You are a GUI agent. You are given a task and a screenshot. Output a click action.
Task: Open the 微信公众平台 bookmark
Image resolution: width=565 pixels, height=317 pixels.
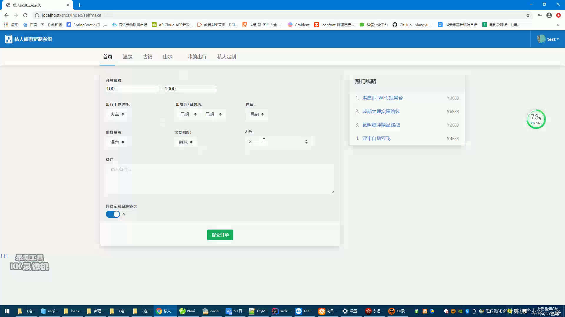tap(374, 25)
